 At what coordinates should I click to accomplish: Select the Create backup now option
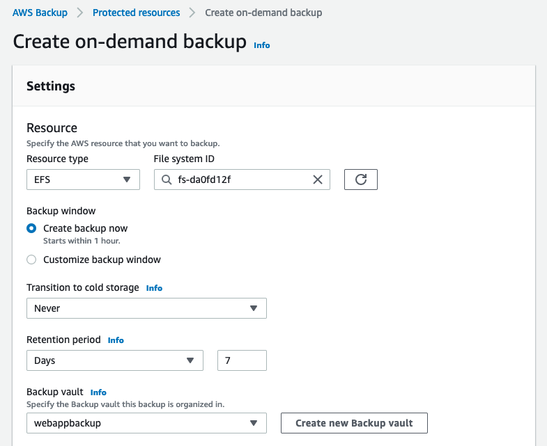point(31,228)
